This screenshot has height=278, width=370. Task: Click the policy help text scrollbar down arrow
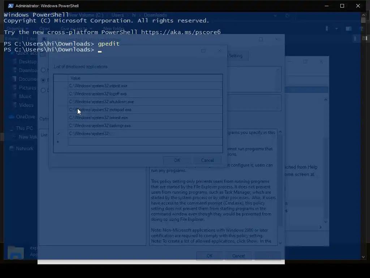(x=280, y=243)
